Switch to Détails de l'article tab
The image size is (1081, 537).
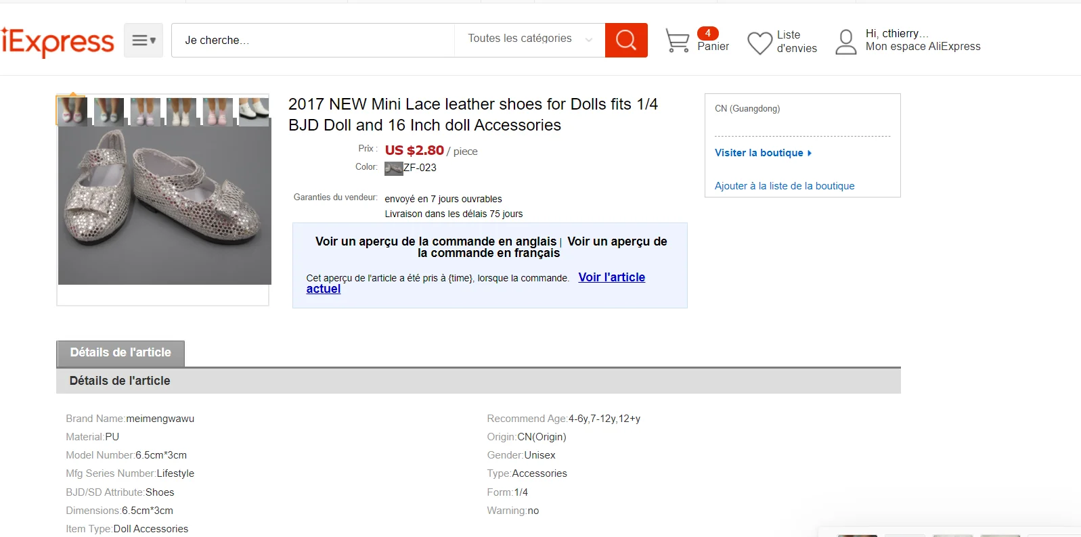coord(120,353)
